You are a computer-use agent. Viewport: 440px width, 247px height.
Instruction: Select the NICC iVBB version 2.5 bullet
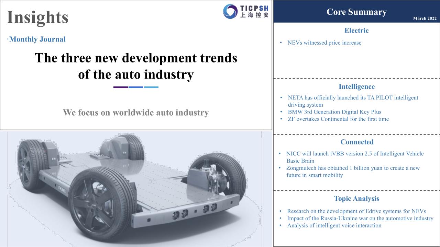(x=355, y=157)
